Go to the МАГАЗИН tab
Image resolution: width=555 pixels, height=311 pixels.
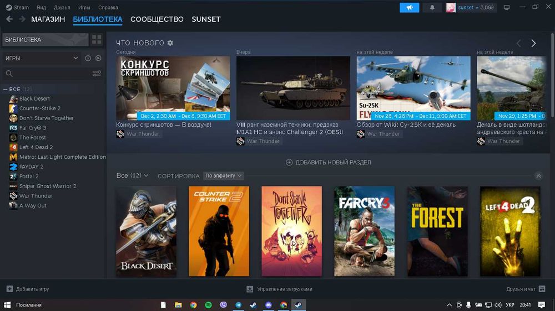(48, 19)
